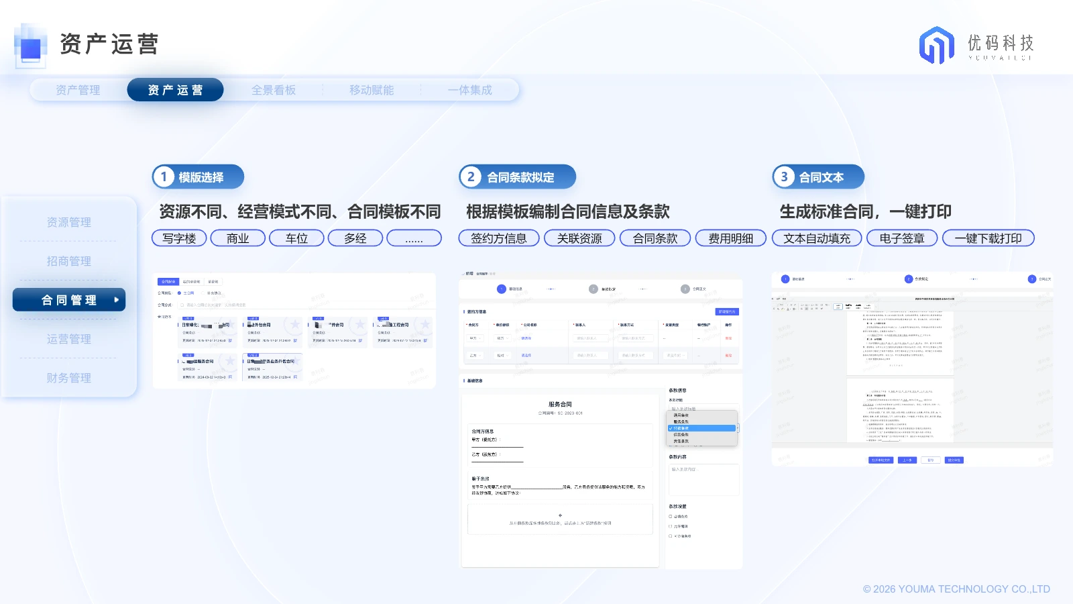Viewport: 1073px width, 604px height.
Task: Open the 乙方 party dropdown
Action: (475, 356)
